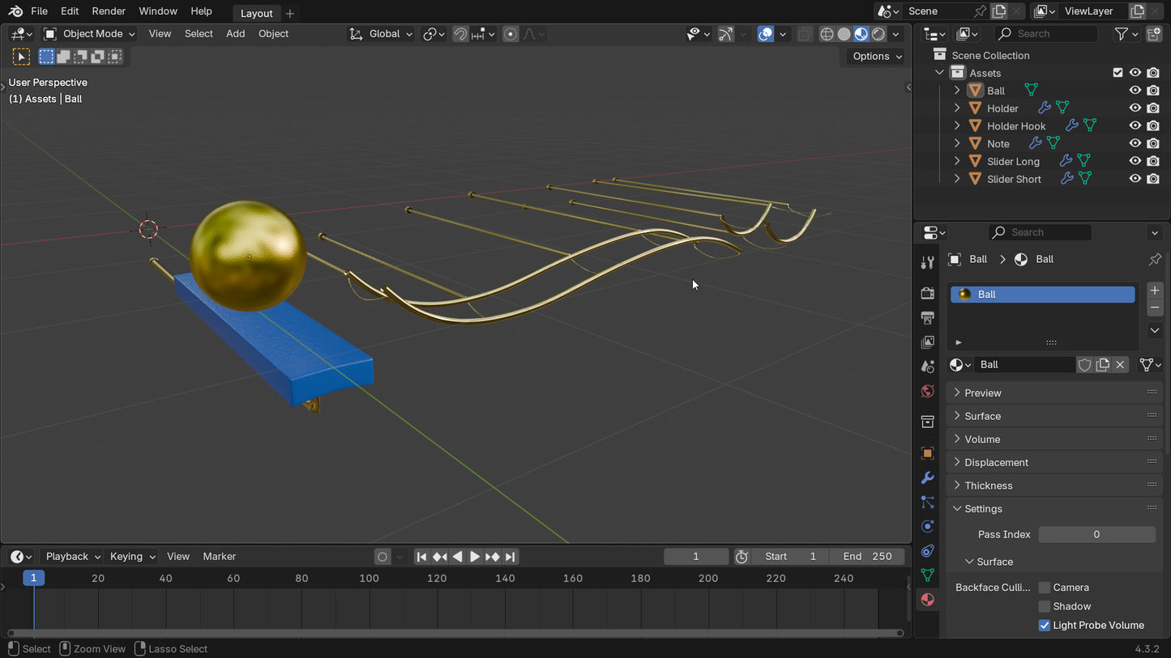
Task: Open the Render menu
Action: 109,11
